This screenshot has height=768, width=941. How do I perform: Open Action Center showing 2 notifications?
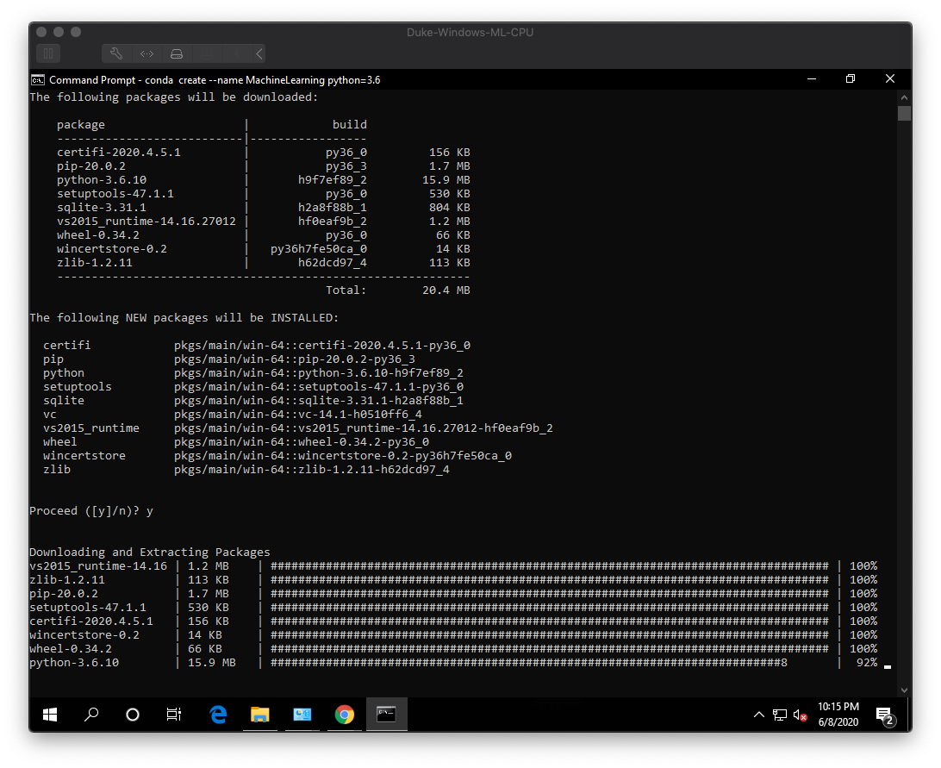pos(884,714)
